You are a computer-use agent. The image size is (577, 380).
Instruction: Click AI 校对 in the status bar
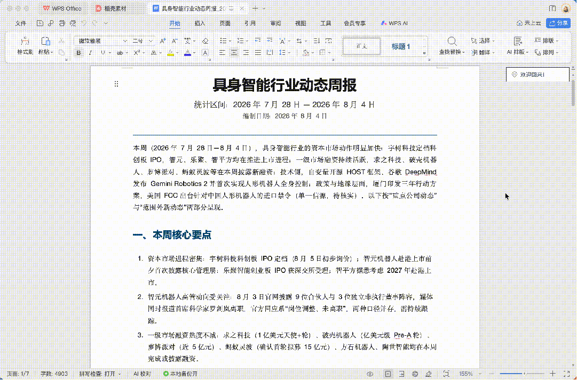click(x=142, y=374)
